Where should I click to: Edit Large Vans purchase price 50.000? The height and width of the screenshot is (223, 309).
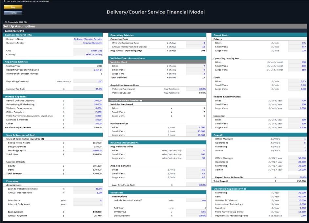coord(196,135)
